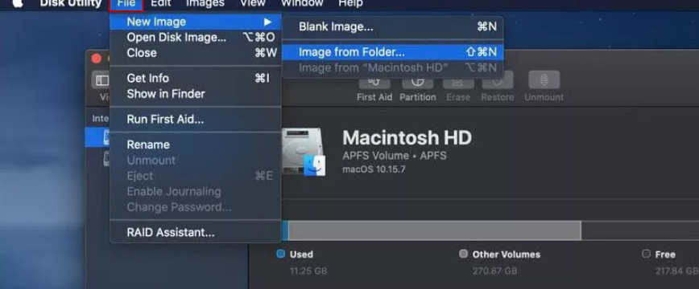The image size is (699, 289).
Task: Click the 270.87 GB value
Action: coord(494,271)
